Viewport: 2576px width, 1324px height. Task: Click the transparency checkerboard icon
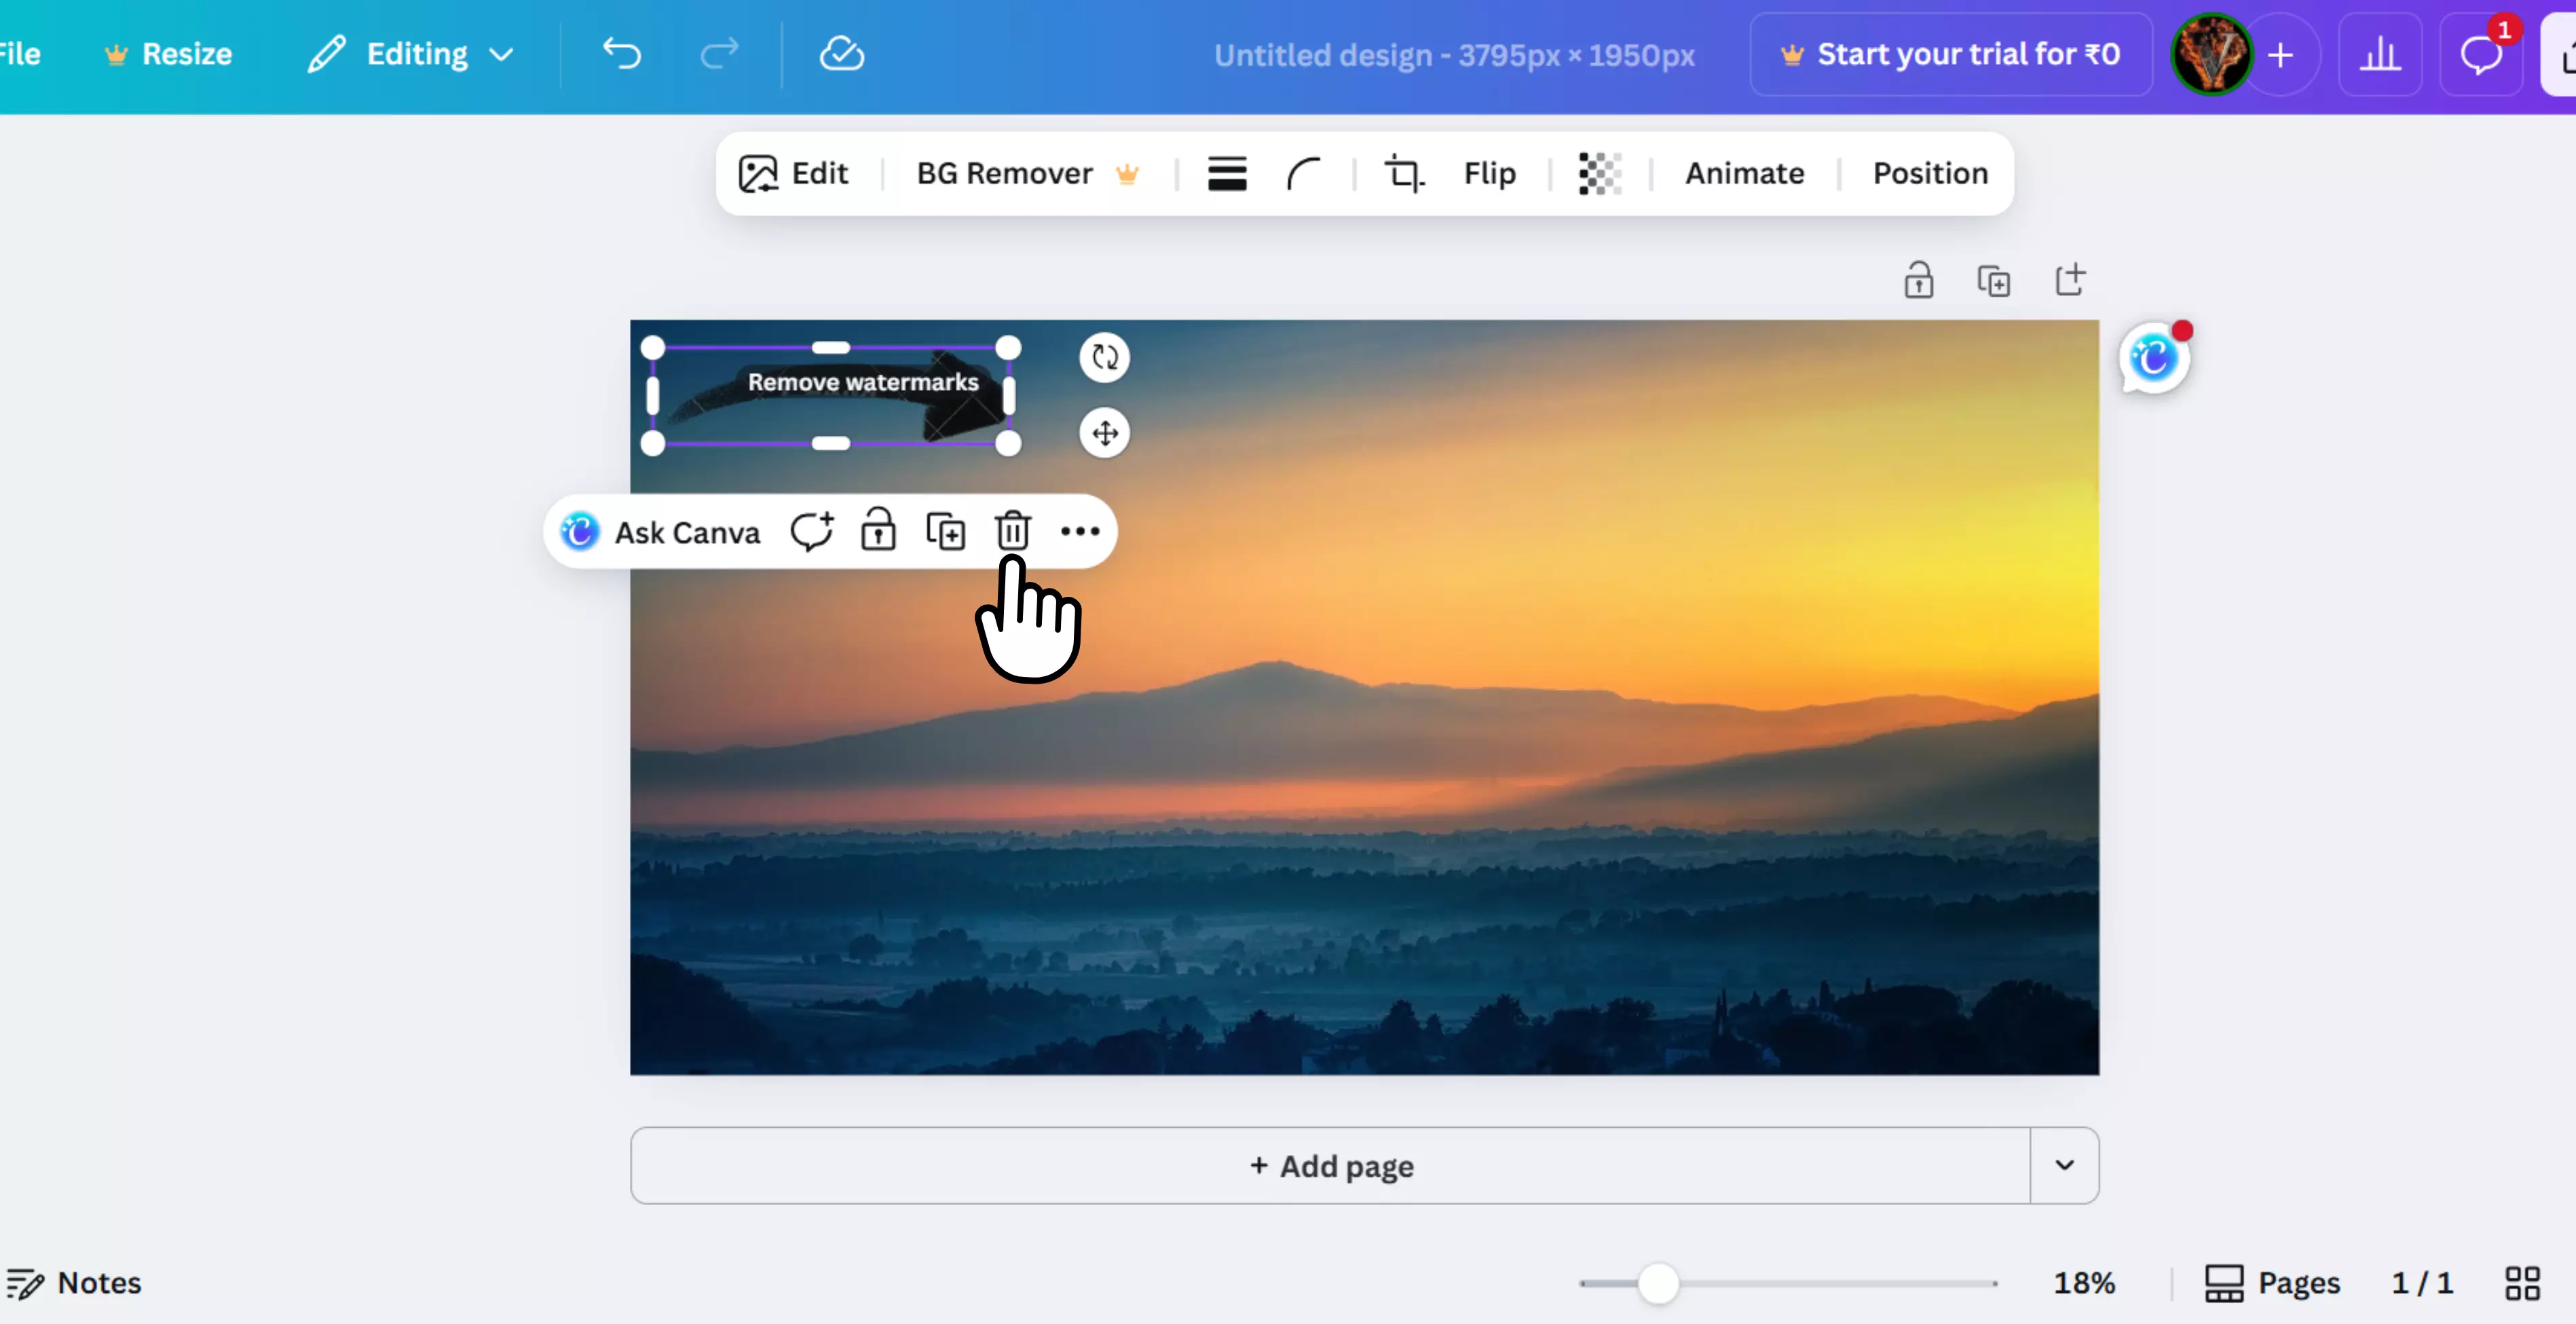coord(1599,174)
